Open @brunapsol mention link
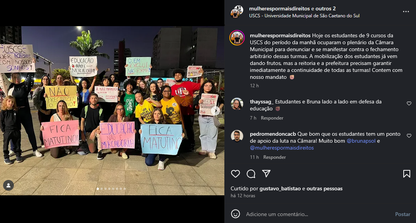The height and width of the screenshot is (223, 416). pyautogui.click(x=361, y=141)
